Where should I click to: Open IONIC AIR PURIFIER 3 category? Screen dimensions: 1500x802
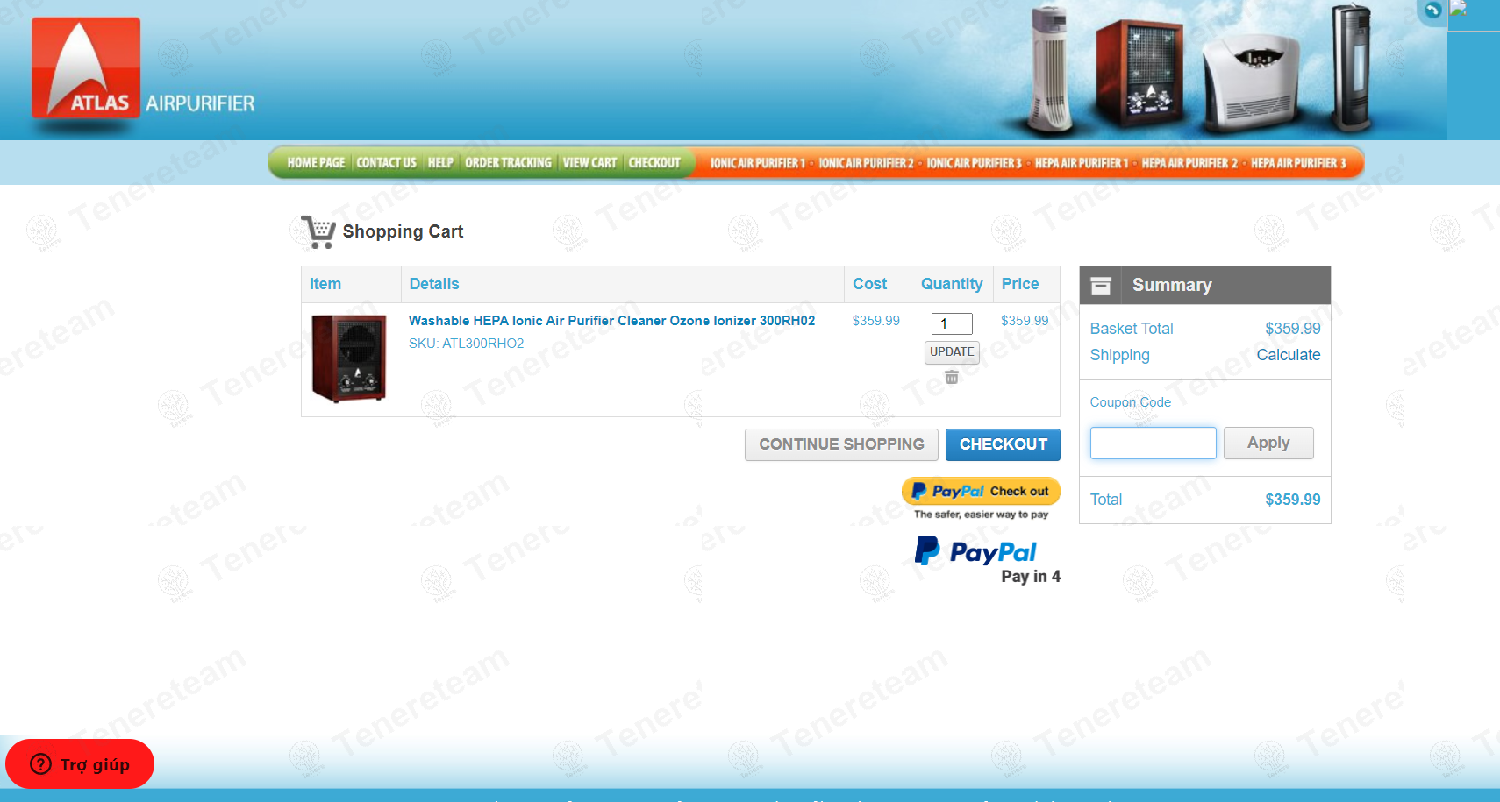point(974,163)
